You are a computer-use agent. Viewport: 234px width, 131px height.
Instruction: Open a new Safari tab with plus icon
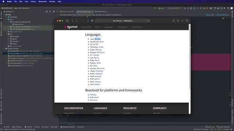(182, 21)
